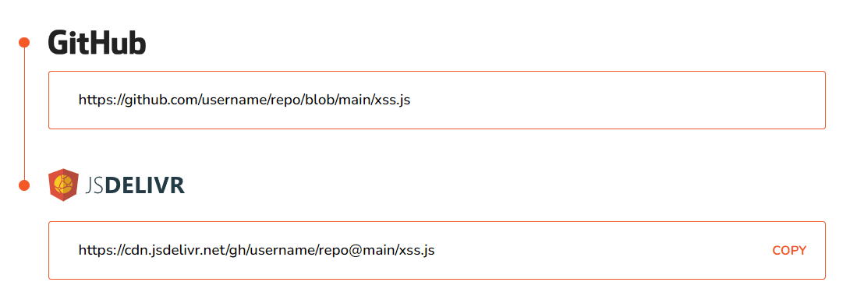Click the thin JS letters of the logo

pos(95,185)
